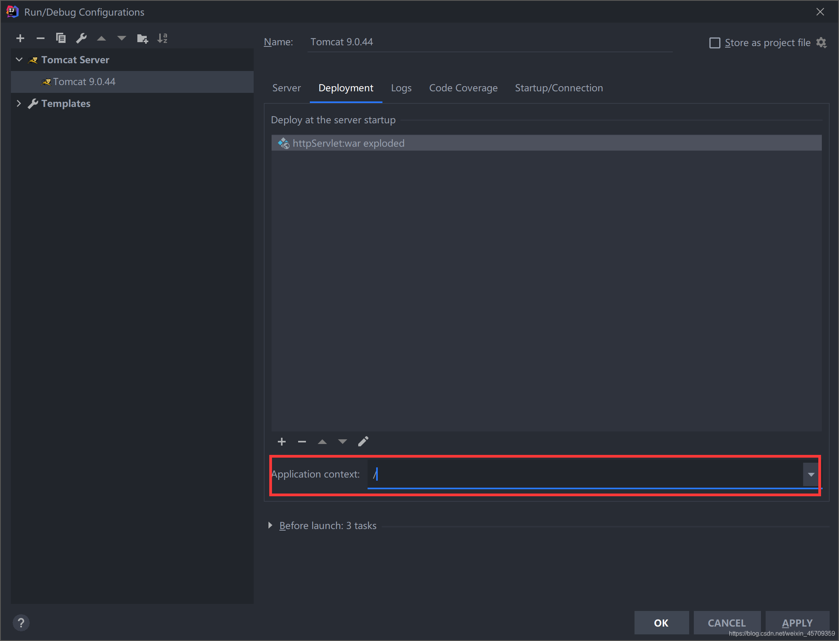Close the Run/Debug Configurations dialog
The height and width of the screenshot is (641, 839).
click(x=820, y=12)
